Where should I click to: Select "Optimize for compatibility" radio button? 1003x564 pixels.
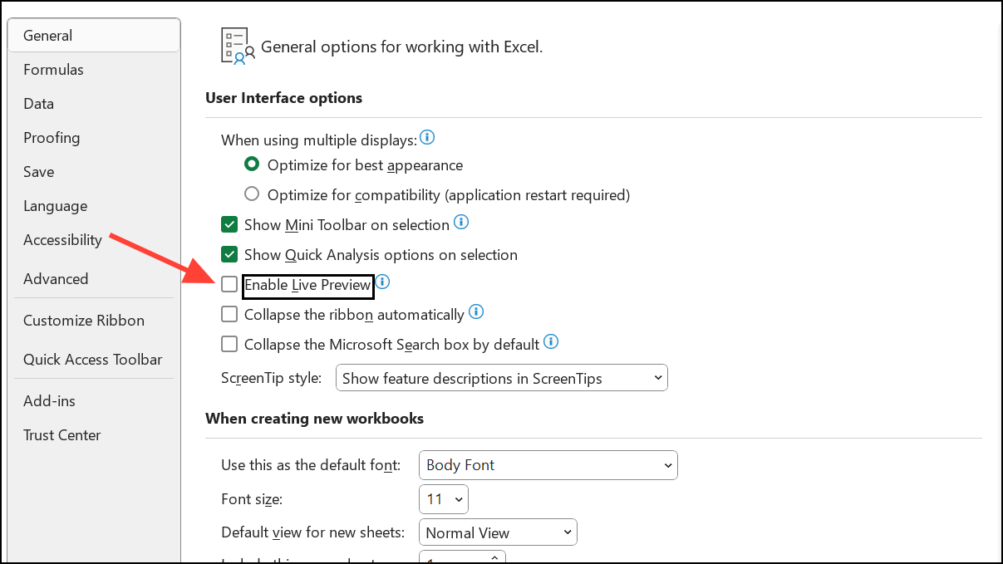(252, 194)
